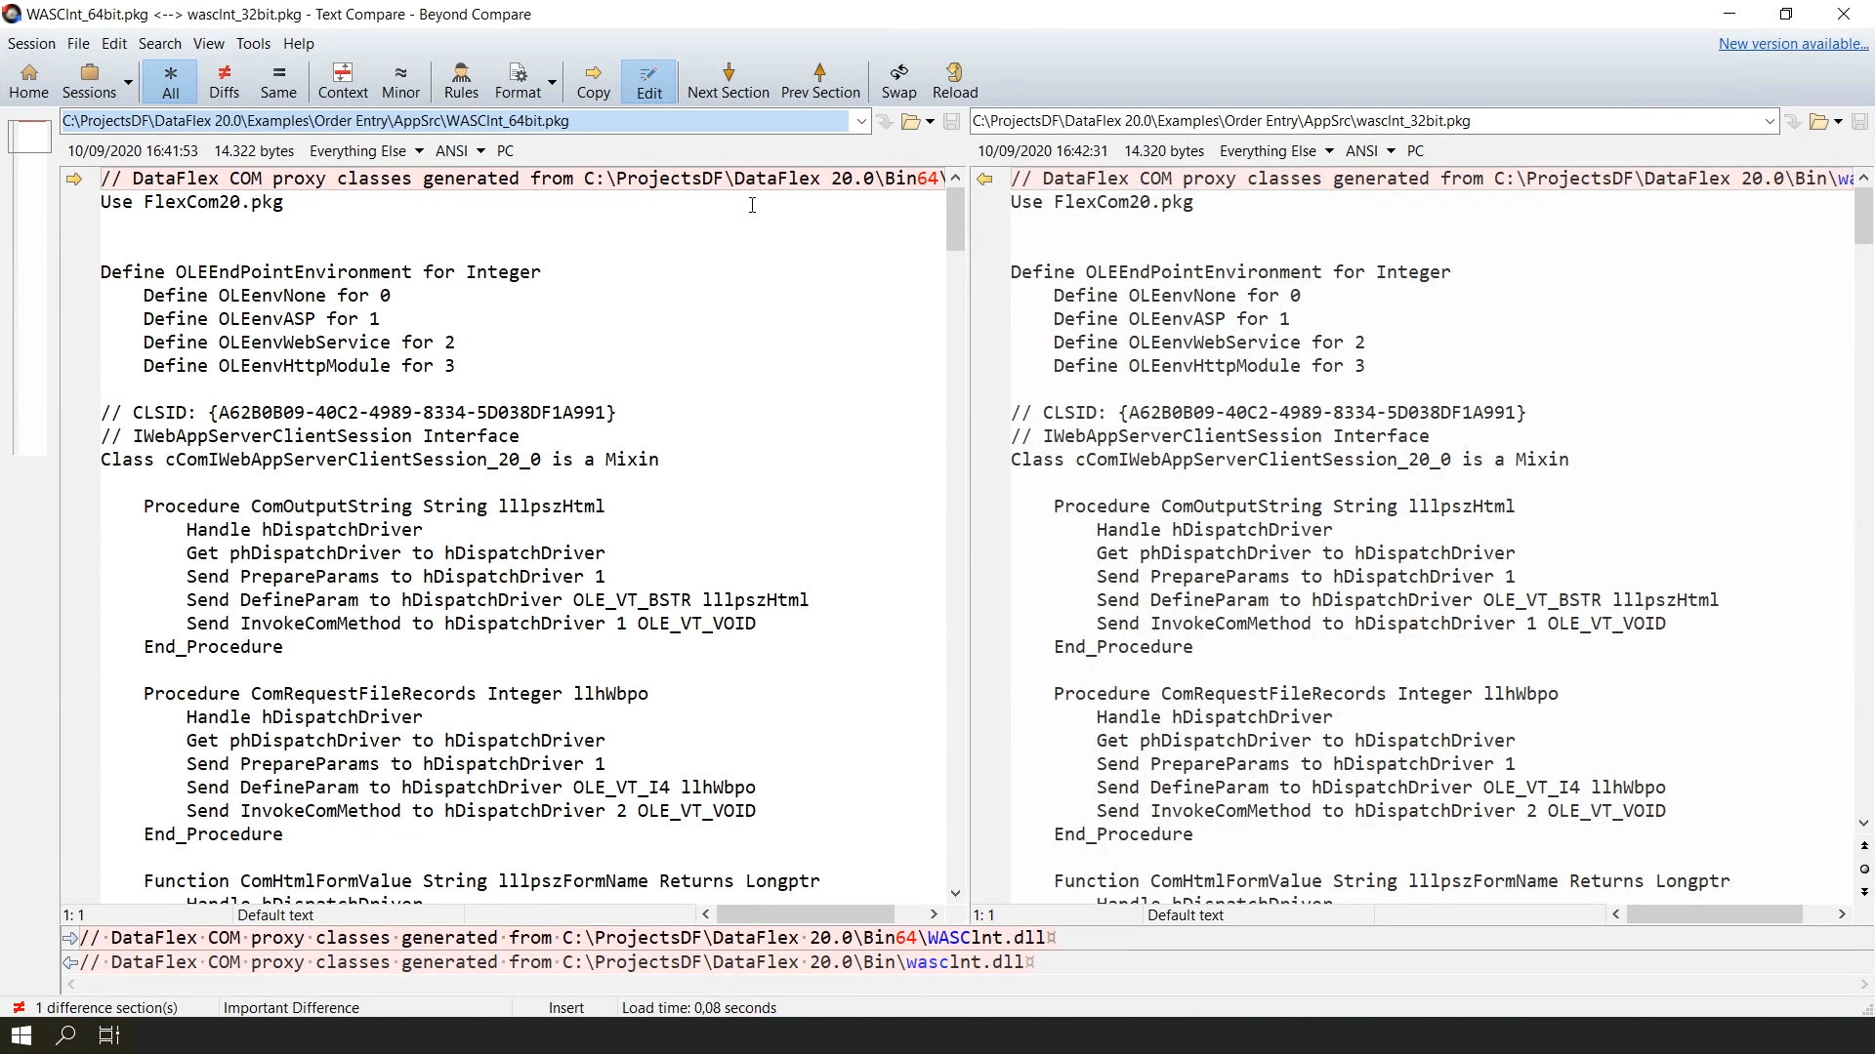Viewport: 1875px width, 1054px height.
Task: Go to Next Section arrow
Action: (728, 81)
